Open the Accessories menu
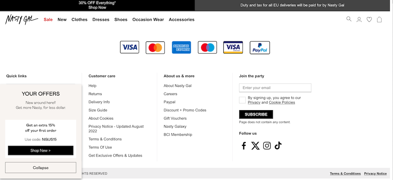 (182, 20)
